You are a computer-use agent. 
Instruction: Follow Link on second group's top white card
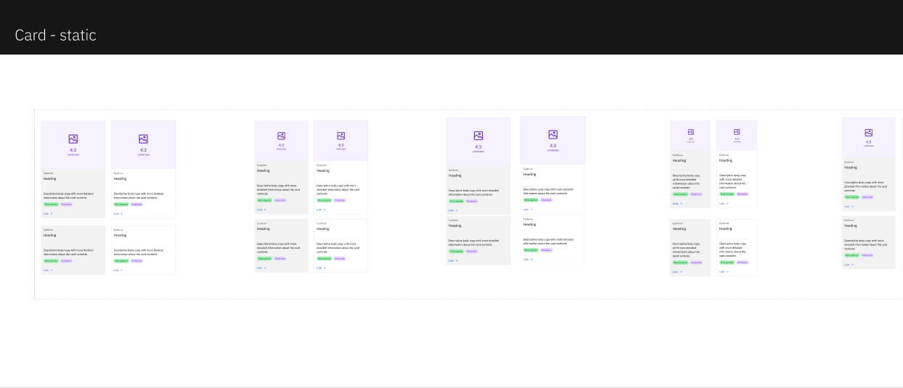(320, 210)
